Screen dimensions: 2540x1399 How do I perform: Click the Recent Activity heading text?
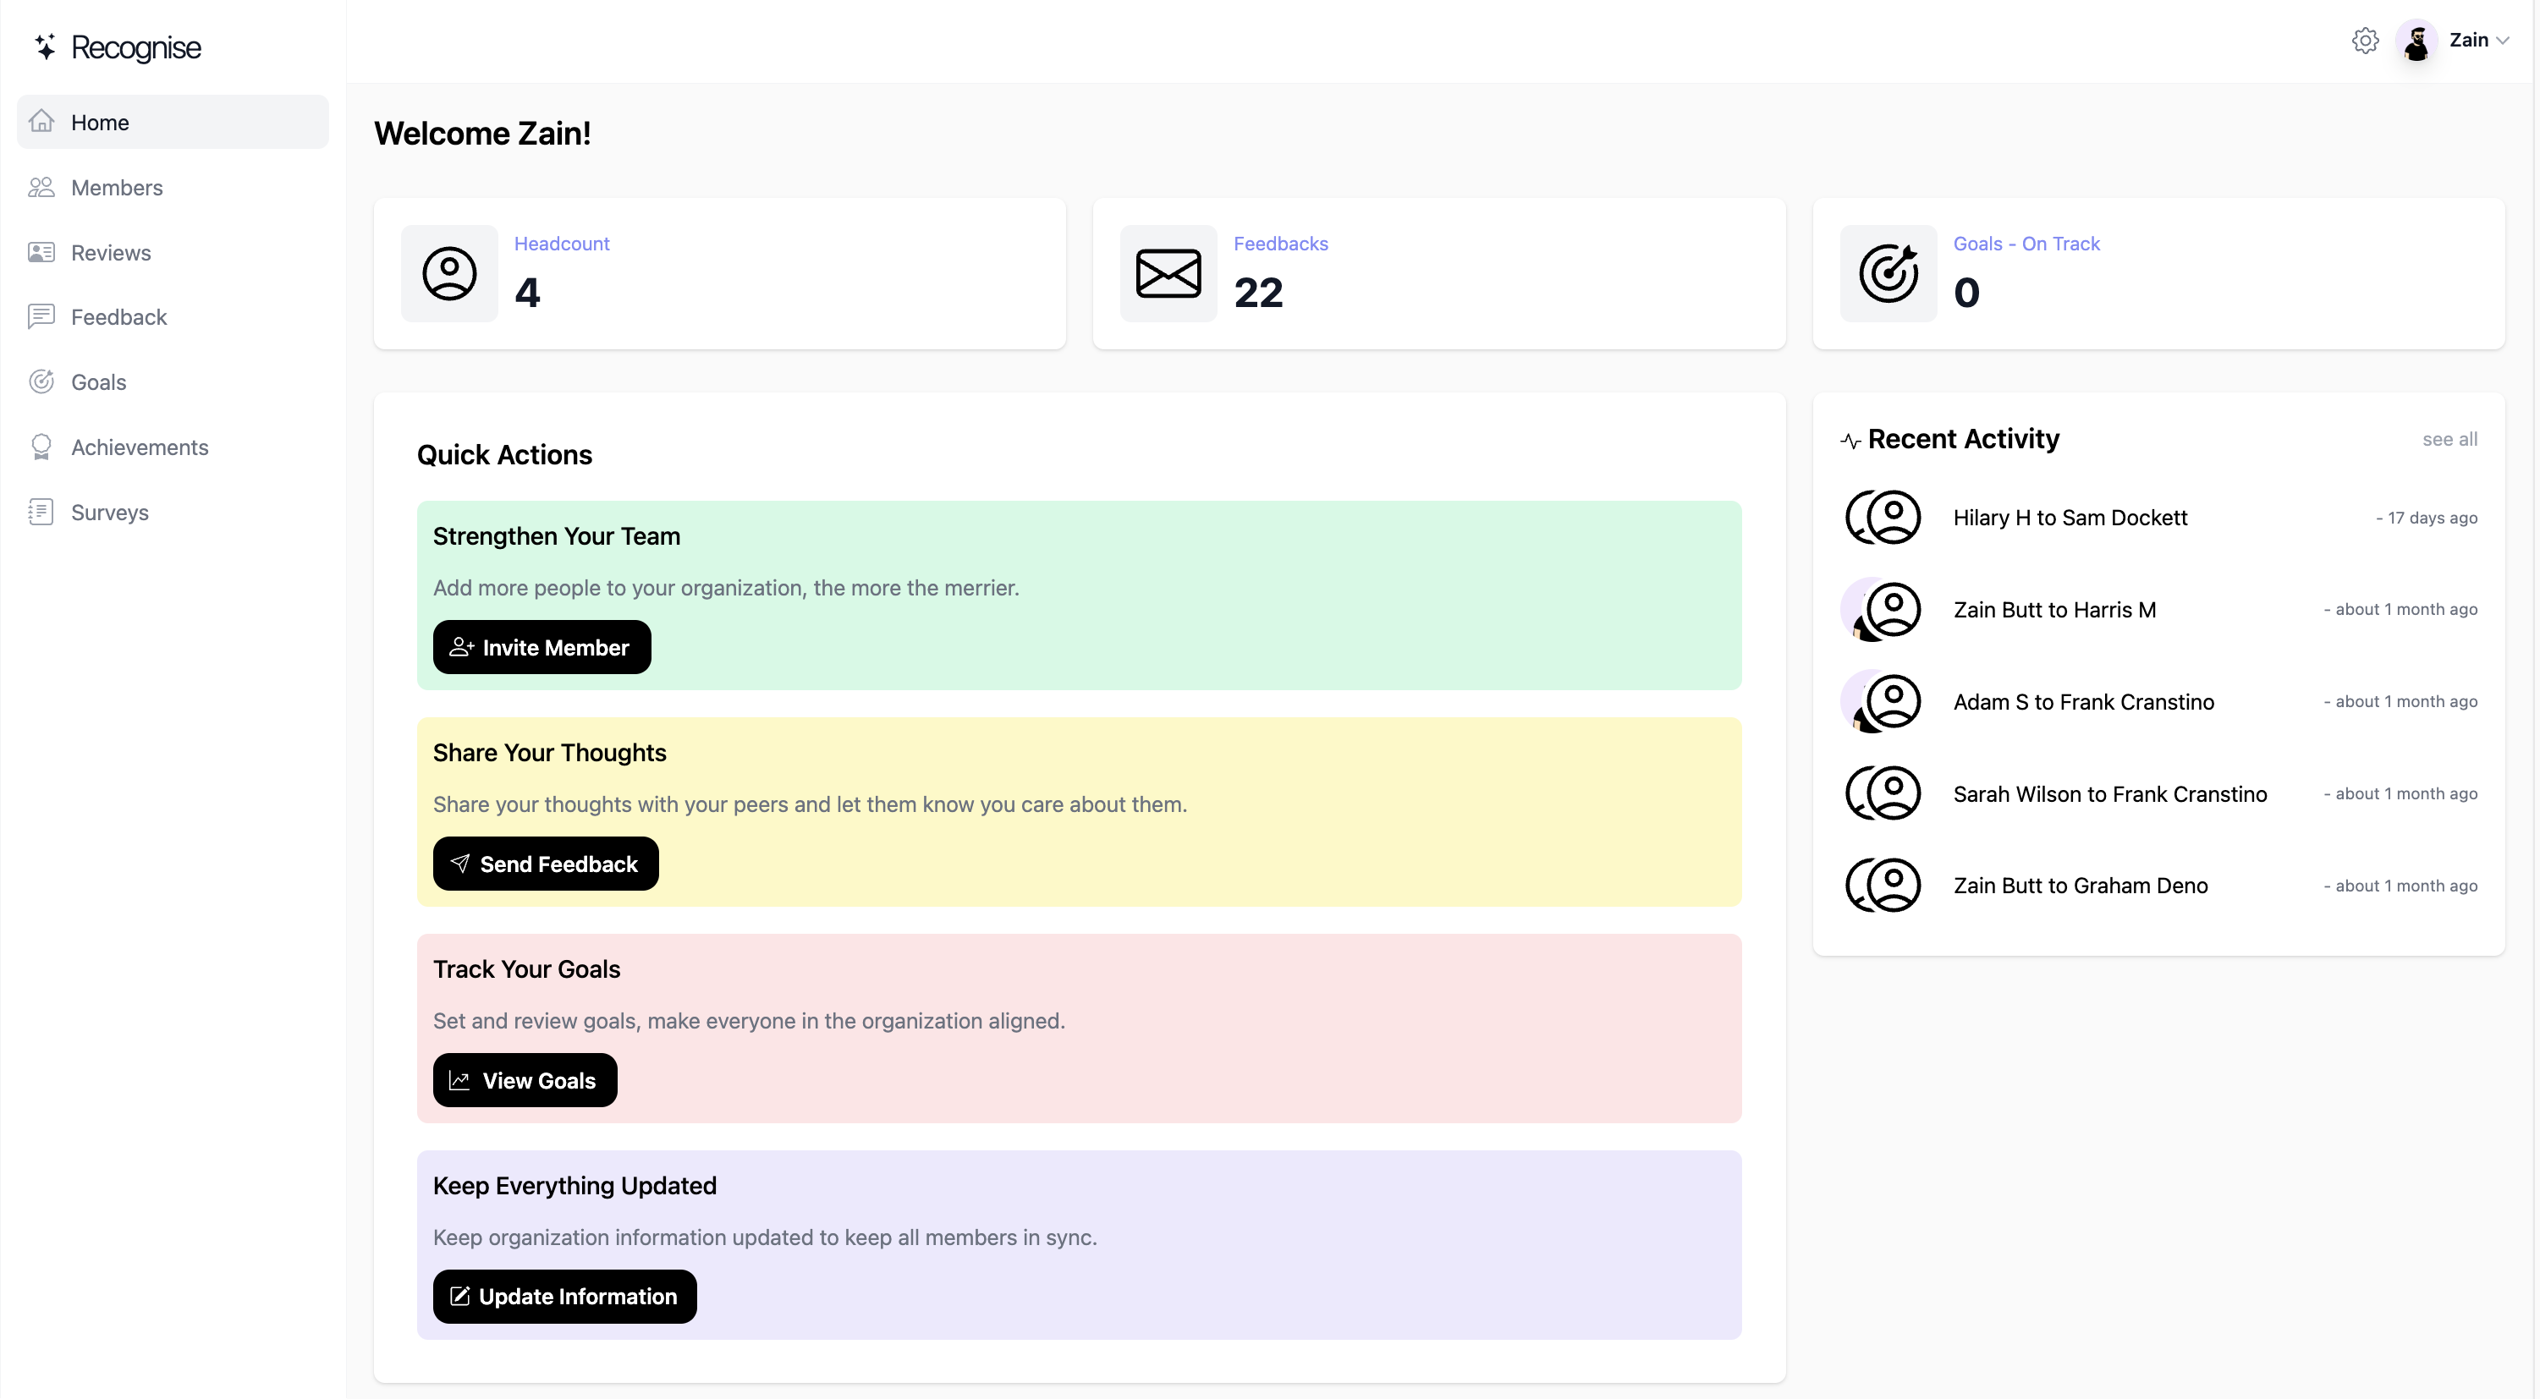(1963, 439)
